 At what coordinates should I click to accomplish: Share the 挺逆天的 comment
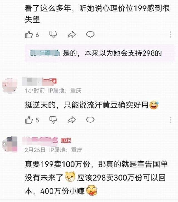pos(71,120)
